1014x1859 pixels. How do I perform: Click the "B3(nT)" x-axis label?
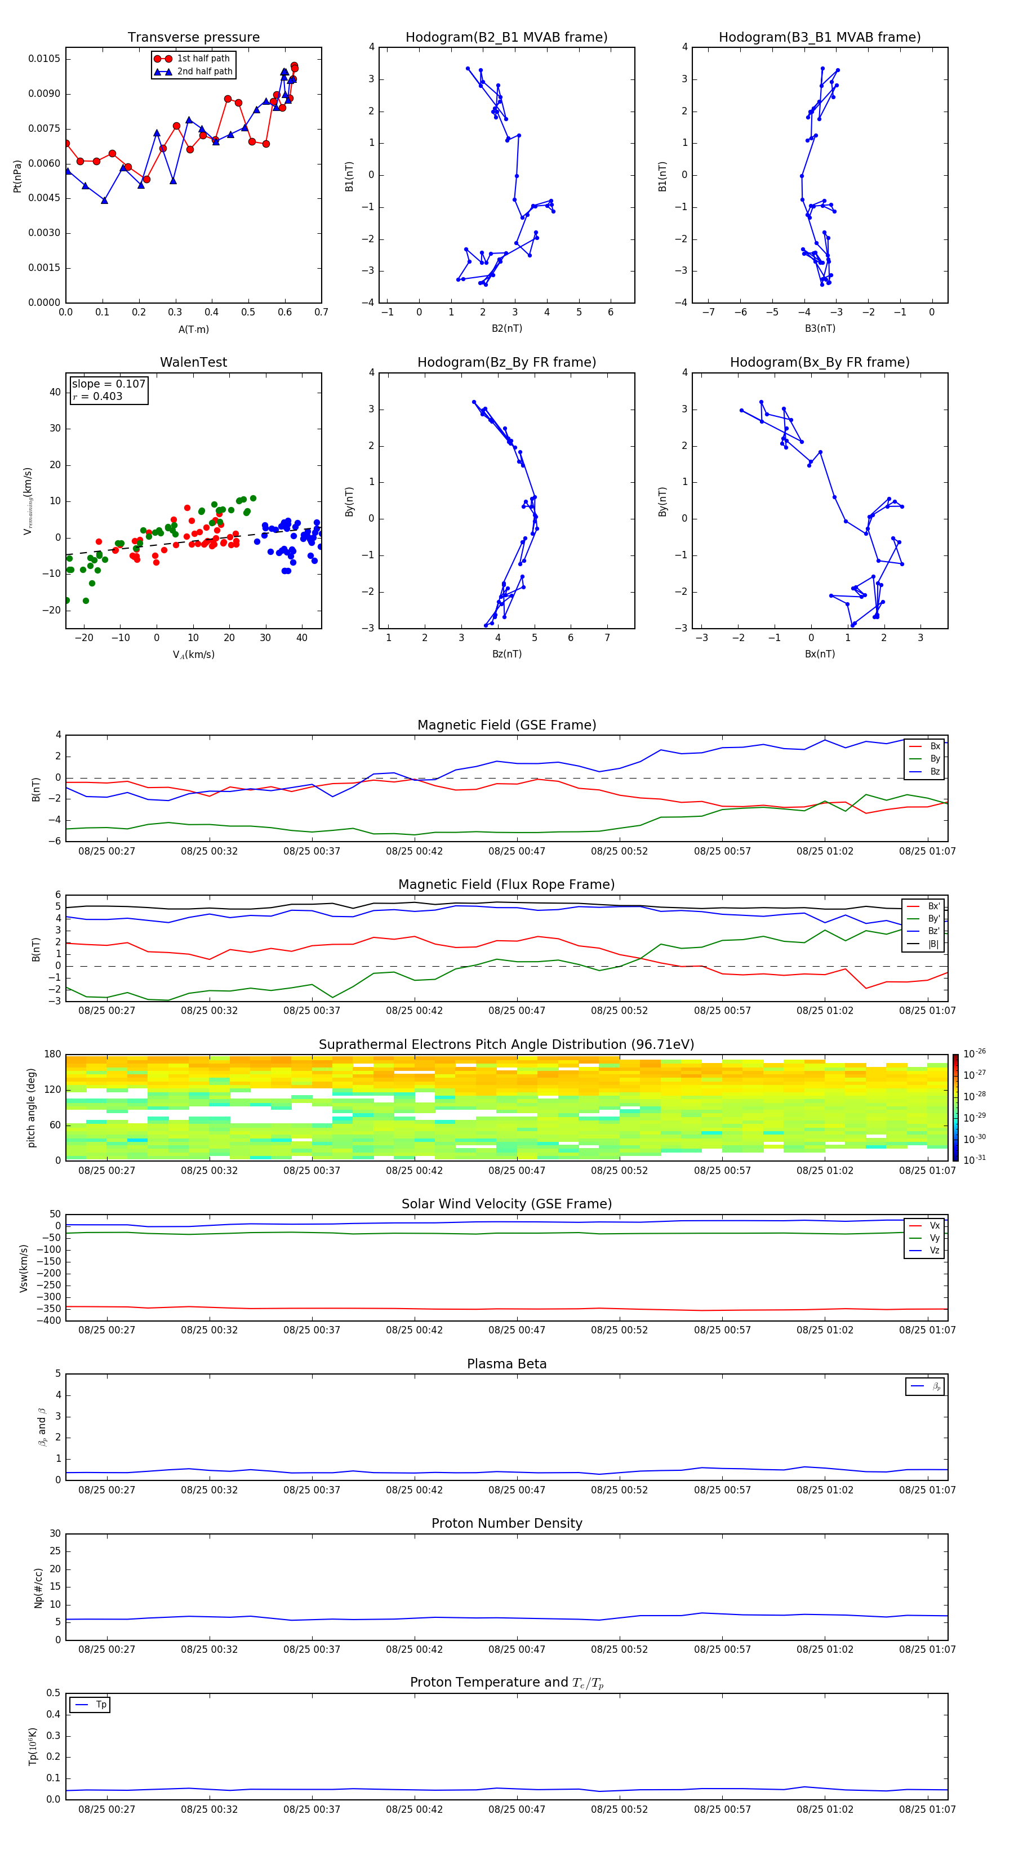pyautogui.click(x=820, y=328)
